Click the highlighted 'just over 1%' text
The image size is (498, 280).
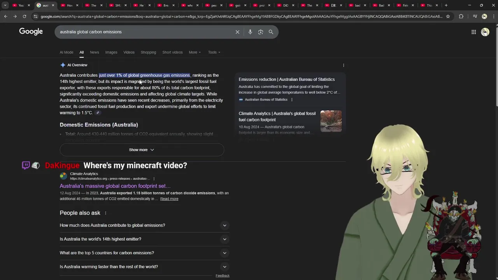(144, 75)
